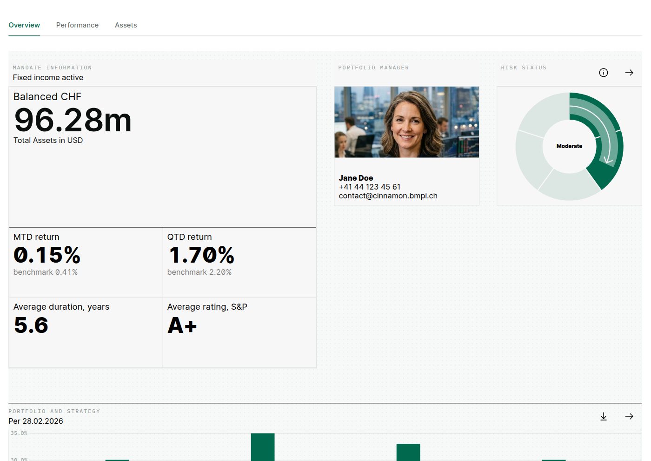This screenshot has width=651, height=461.
Task: Click the Per 28.02.2026 date text
Action: coord(36,421)
